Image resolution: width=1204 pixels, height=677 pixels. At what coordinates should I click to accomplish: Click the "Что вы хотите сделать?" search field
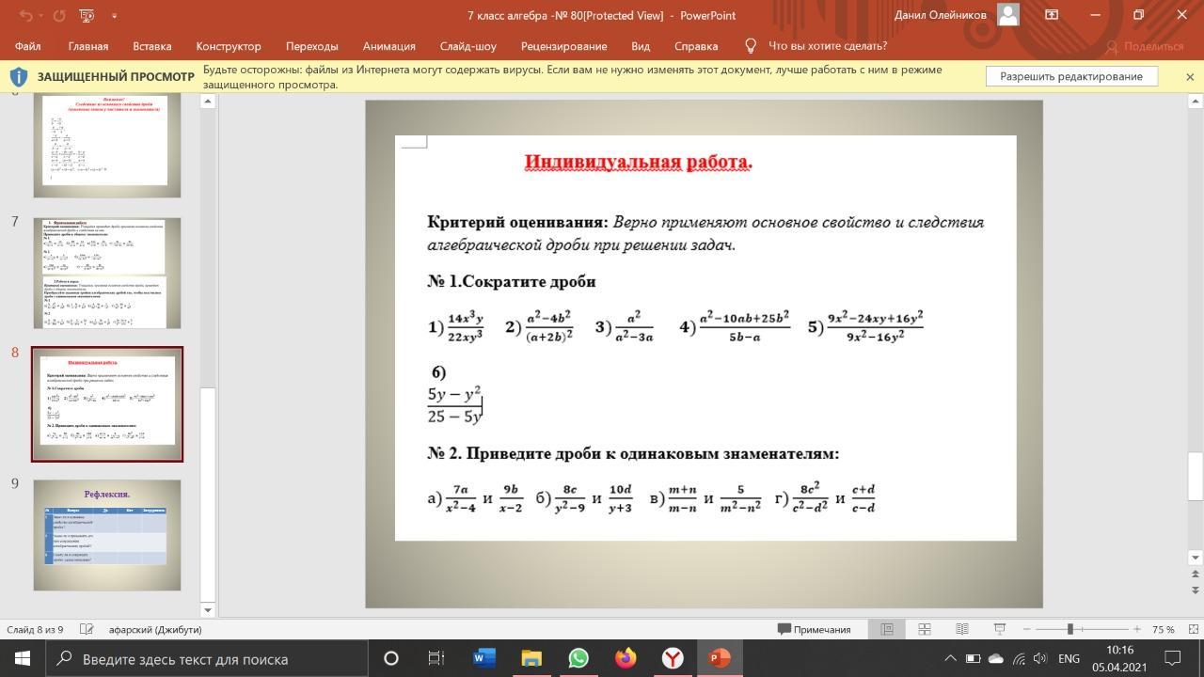[x=828, y=46]
